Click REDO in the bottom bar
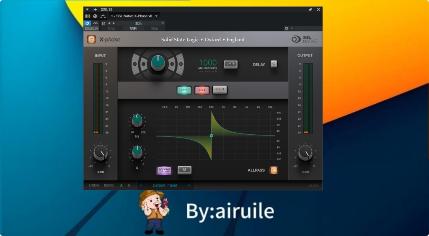The height and width of the screenshot is (236, 429). coord(109,185)
